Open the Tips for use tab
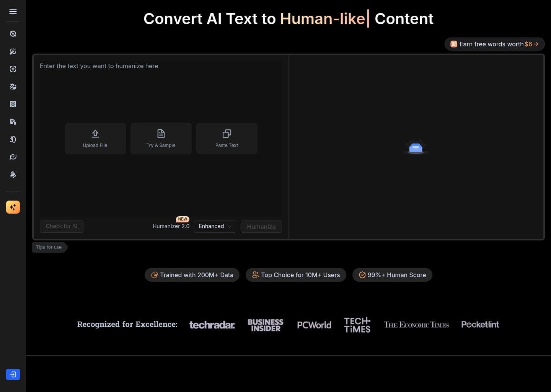Screen dimensions: 551x392 (50, 247)
